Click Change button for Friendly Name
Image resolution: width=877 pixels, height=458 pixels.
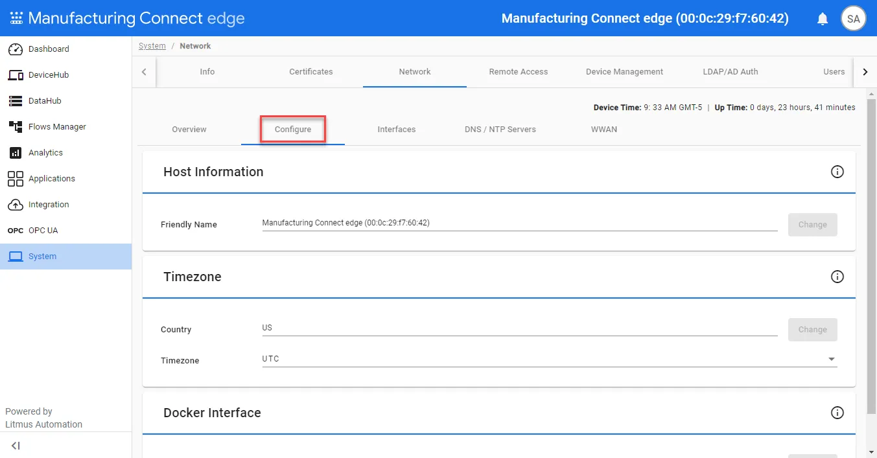point(813,225)
